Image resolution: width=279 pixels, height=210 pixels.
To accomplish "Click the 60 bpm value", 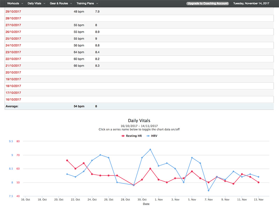I will [x=79, y=59].
